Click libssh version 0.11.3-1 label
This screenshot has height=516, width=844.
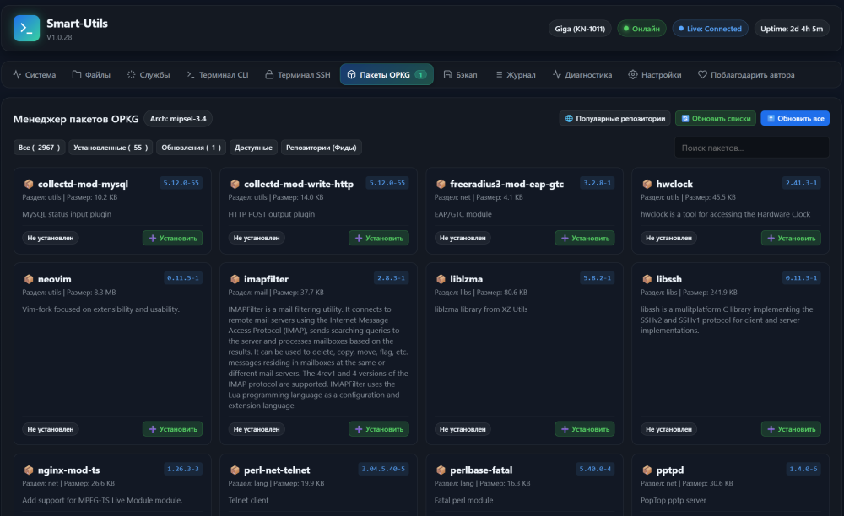click(x=802, y=278)
